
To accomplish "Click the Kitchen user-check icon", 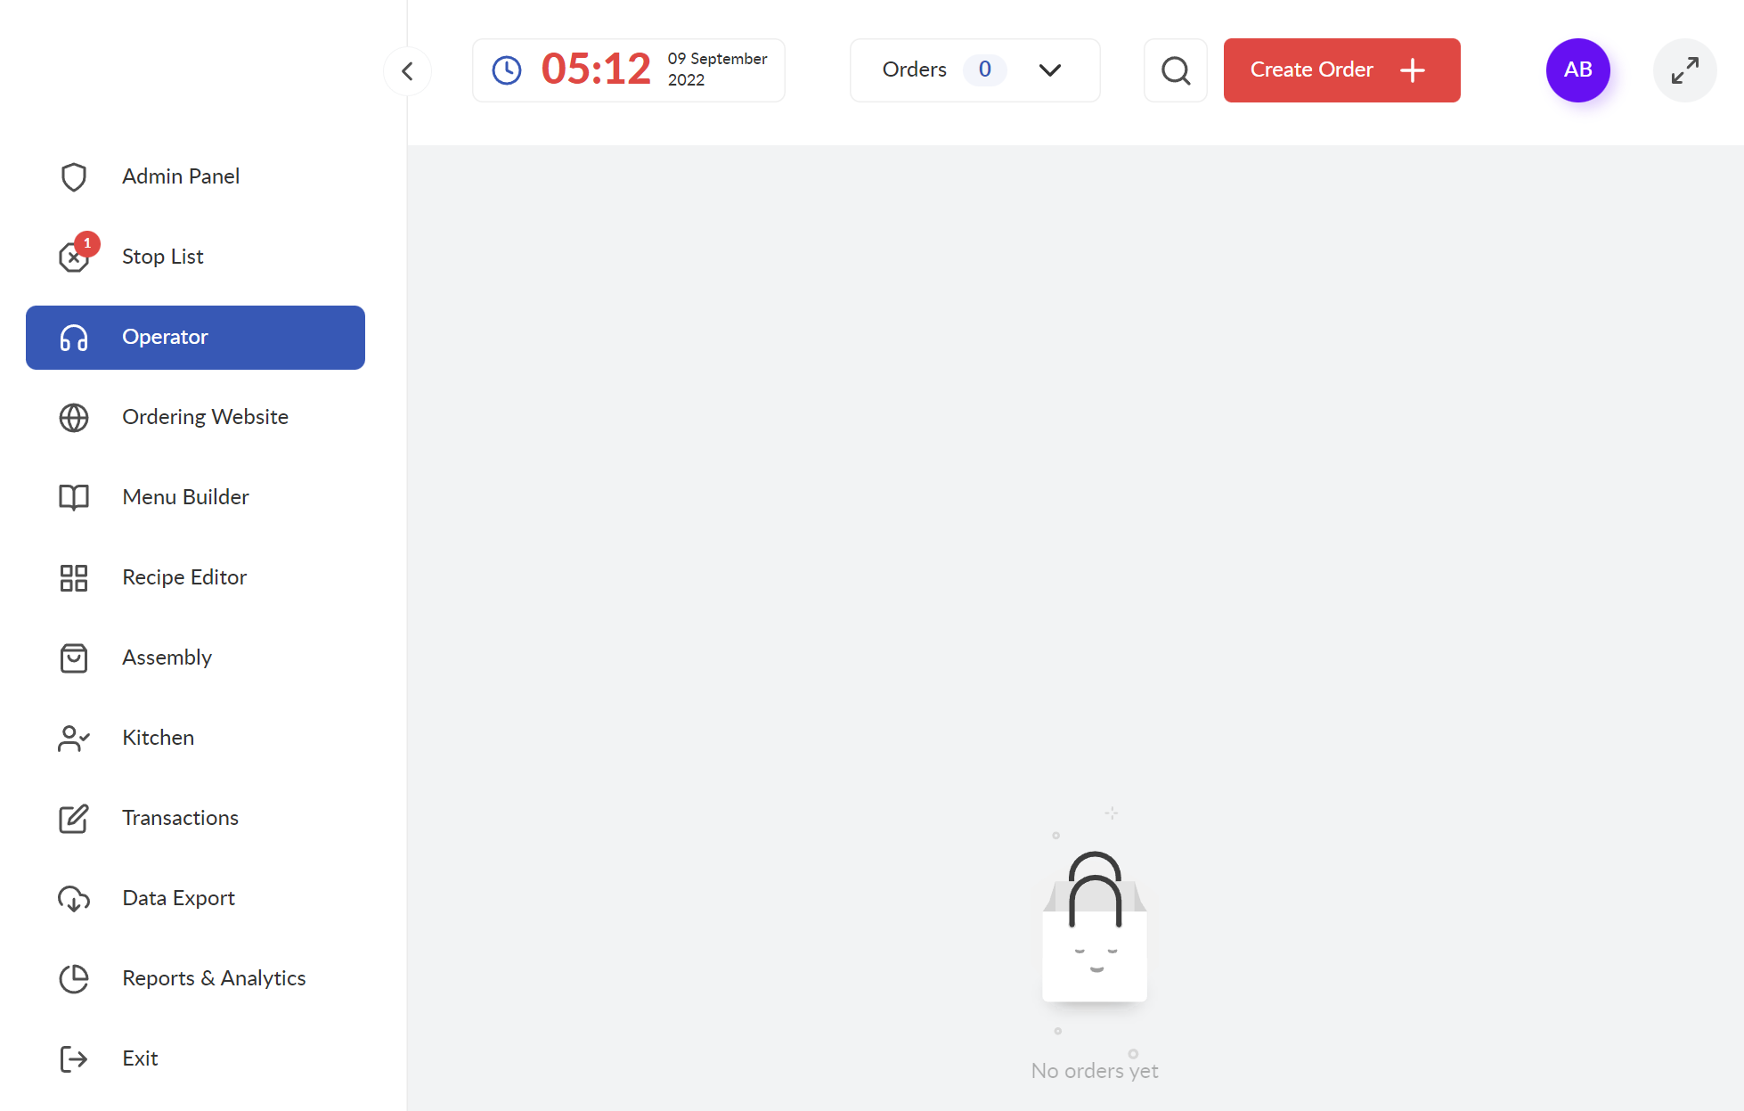I will [74, 738].
